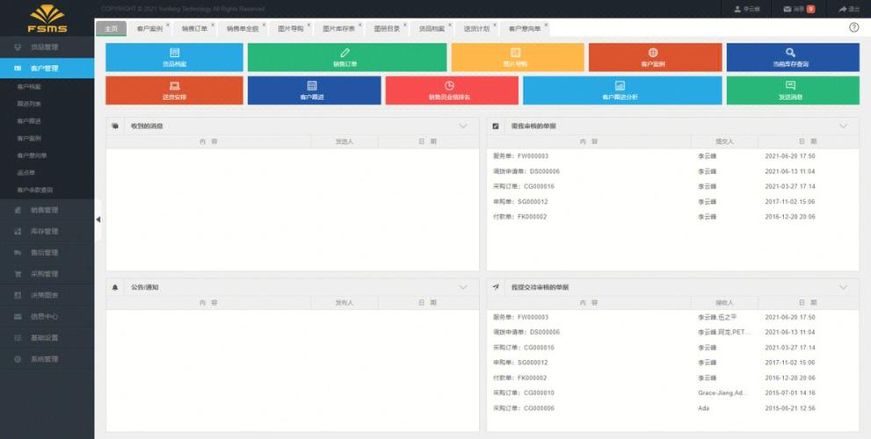Open the green 发送消息 tile
Image resolution: width=871 pixels, height=439 pixels.
point(793,90)
